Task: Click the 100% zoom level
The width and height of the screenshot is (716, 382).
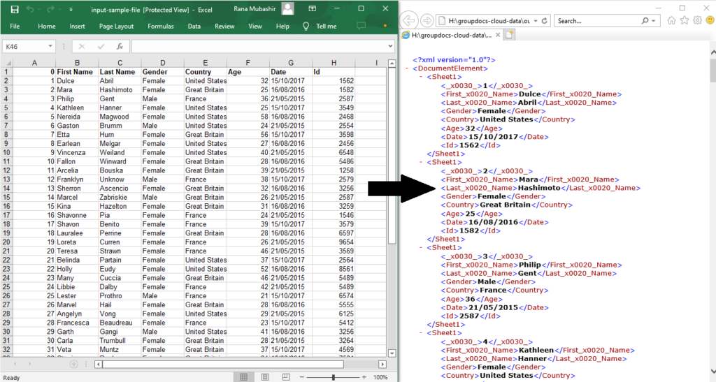Action: tap(380, 377)
